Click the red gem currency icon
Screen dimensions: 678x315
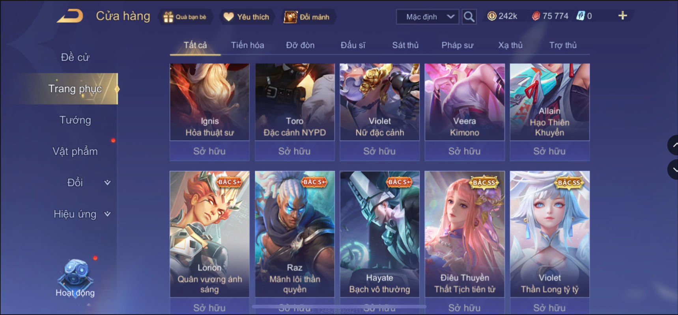click(536, 16)
